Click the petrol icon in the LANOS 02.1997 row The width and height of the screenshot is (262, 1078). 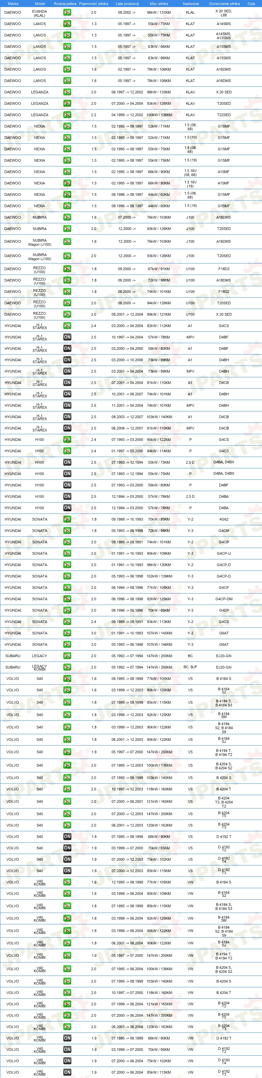coord(67,70)
